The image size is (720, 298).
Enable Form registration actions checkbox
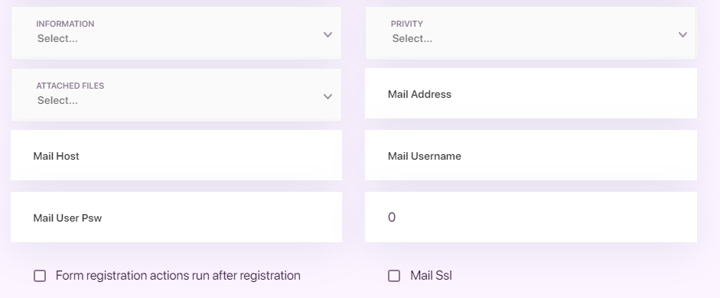pos(40,276)
